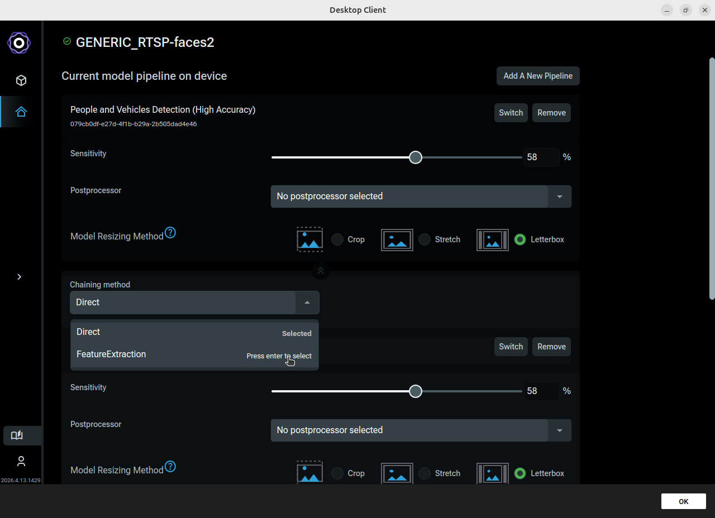Viewport: 715px width, 518px height.
Task: Remove the People and Vehicles Detection pipeline
Action: (552, 113)
